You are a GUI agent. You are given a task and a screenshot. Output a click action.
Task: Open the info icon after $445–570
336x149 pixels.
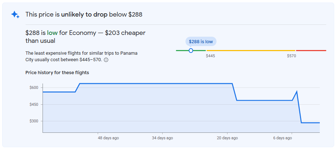pyautogui.click(x=106, y=60)
